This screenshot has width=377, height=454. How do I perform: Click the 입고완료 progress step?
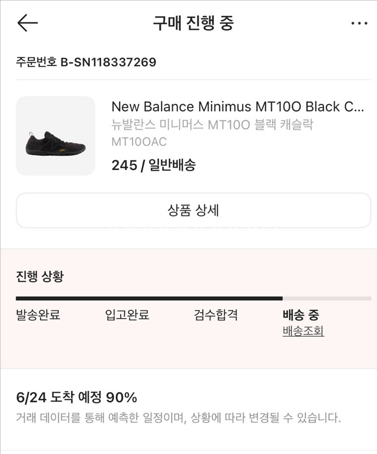pyautogui.click(x=127, y=316)
